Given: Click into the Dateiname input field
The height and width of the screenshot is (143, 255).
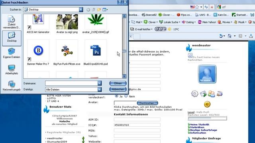Looking at the screenshot, I should (x=72, y=83).
